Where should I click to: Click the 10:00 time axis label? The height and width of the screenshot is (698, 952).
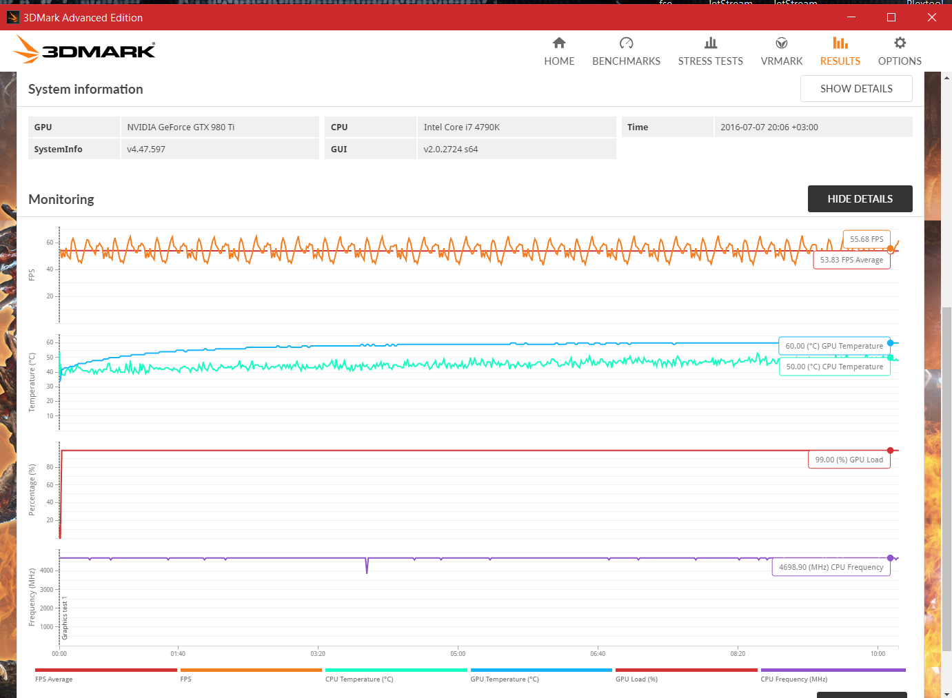878,654
